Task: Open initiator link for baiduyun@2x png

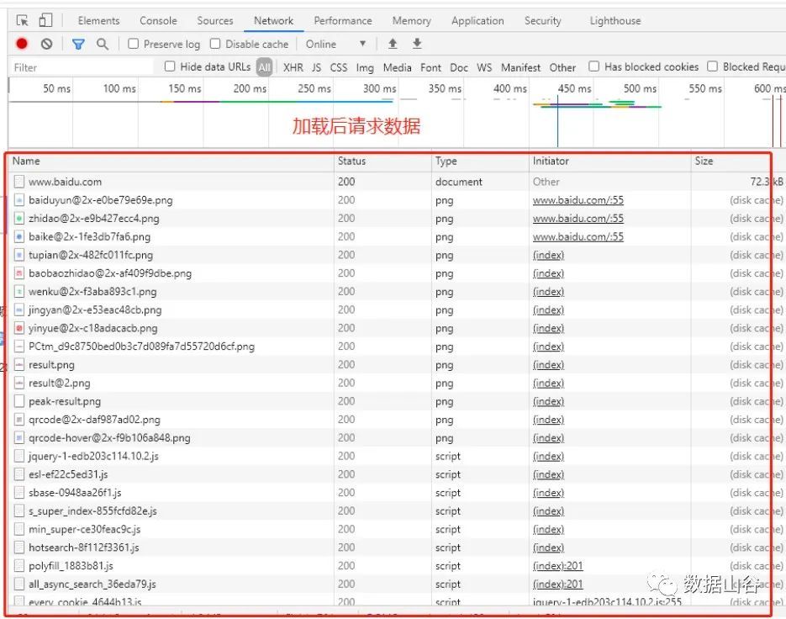Action: 578,200
